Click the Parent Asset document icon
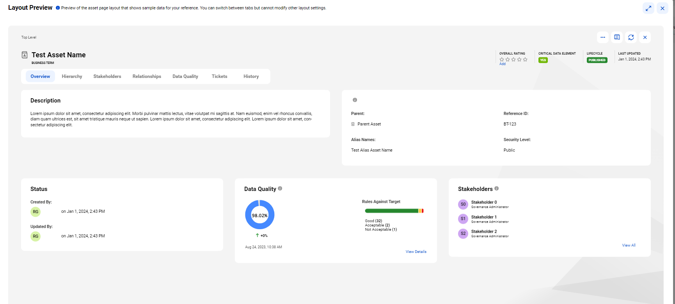This screenshot has height=304, width=675. (353, 124)
